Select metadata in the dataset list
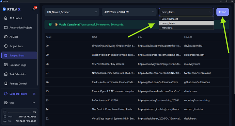235x126 pixels. (x=186, y=28)
